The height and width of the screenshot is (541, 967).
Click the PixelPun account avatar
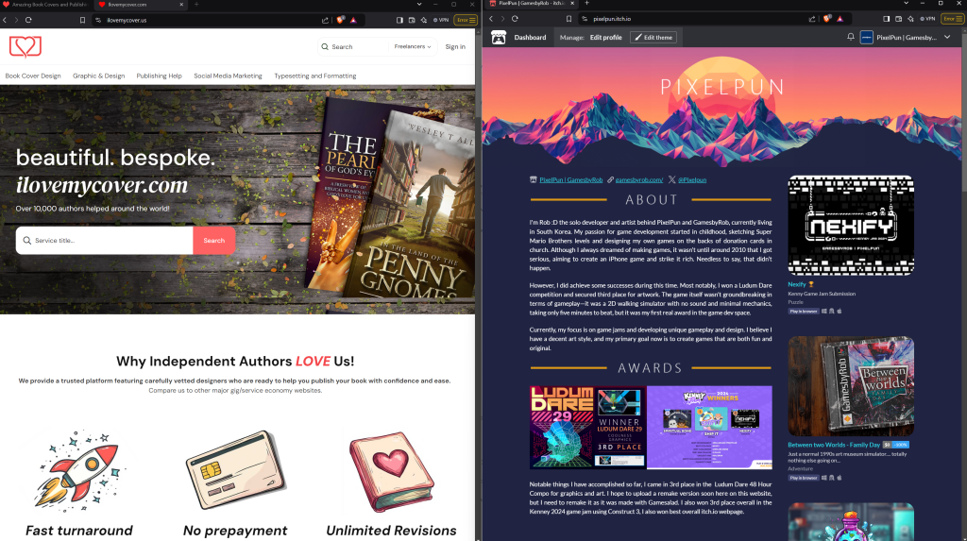pyautogui.click(x=867, y=38)
